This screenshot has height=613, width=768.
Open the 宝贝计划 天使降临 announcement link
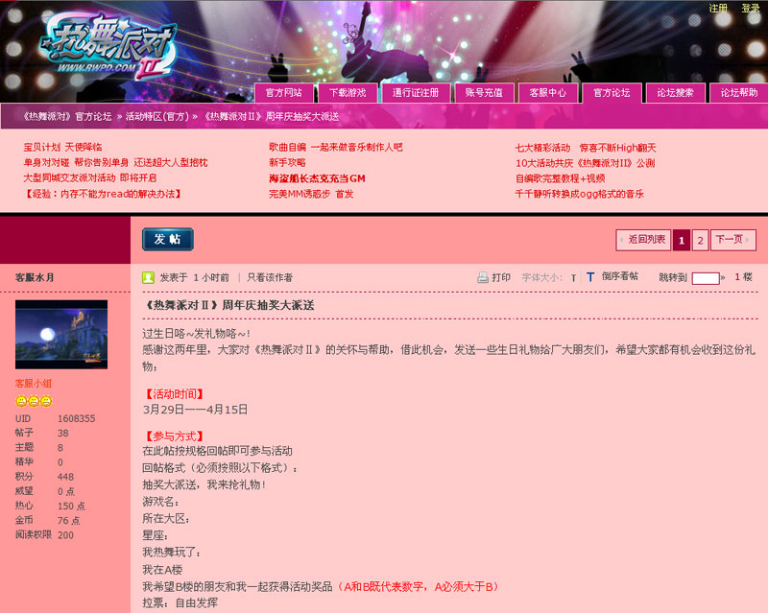pos(62,147)
